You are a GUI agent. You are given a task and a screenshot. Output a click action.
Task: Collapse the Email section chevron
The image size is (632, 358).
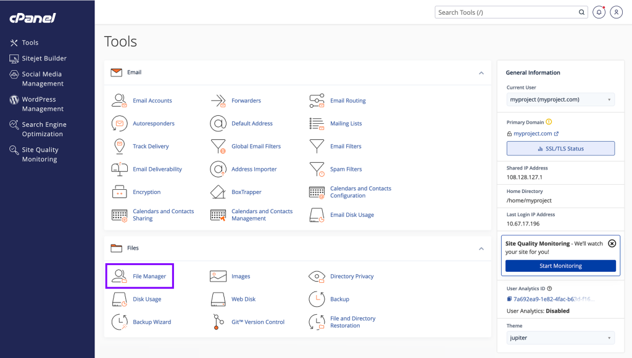[x=482, y=72]
